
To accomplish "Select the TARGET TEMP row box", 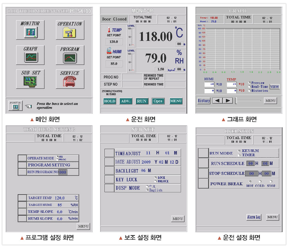I will [22, 198].
